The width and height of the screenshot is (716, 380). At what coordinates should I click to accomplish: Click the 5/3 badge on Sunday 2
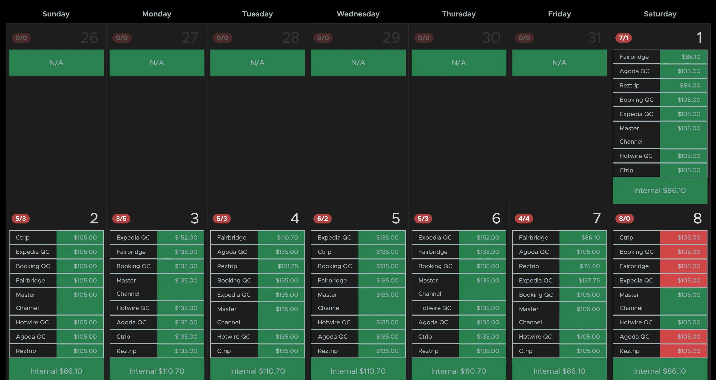pos(20,218)
